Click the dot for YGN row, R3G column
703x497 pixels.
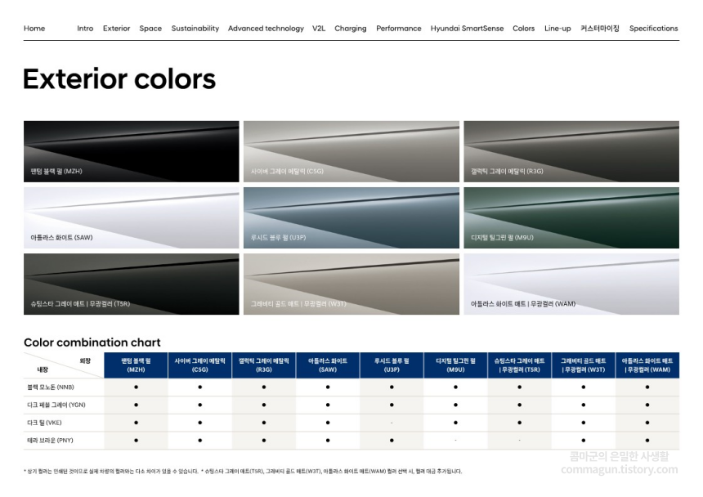point(263,405)
